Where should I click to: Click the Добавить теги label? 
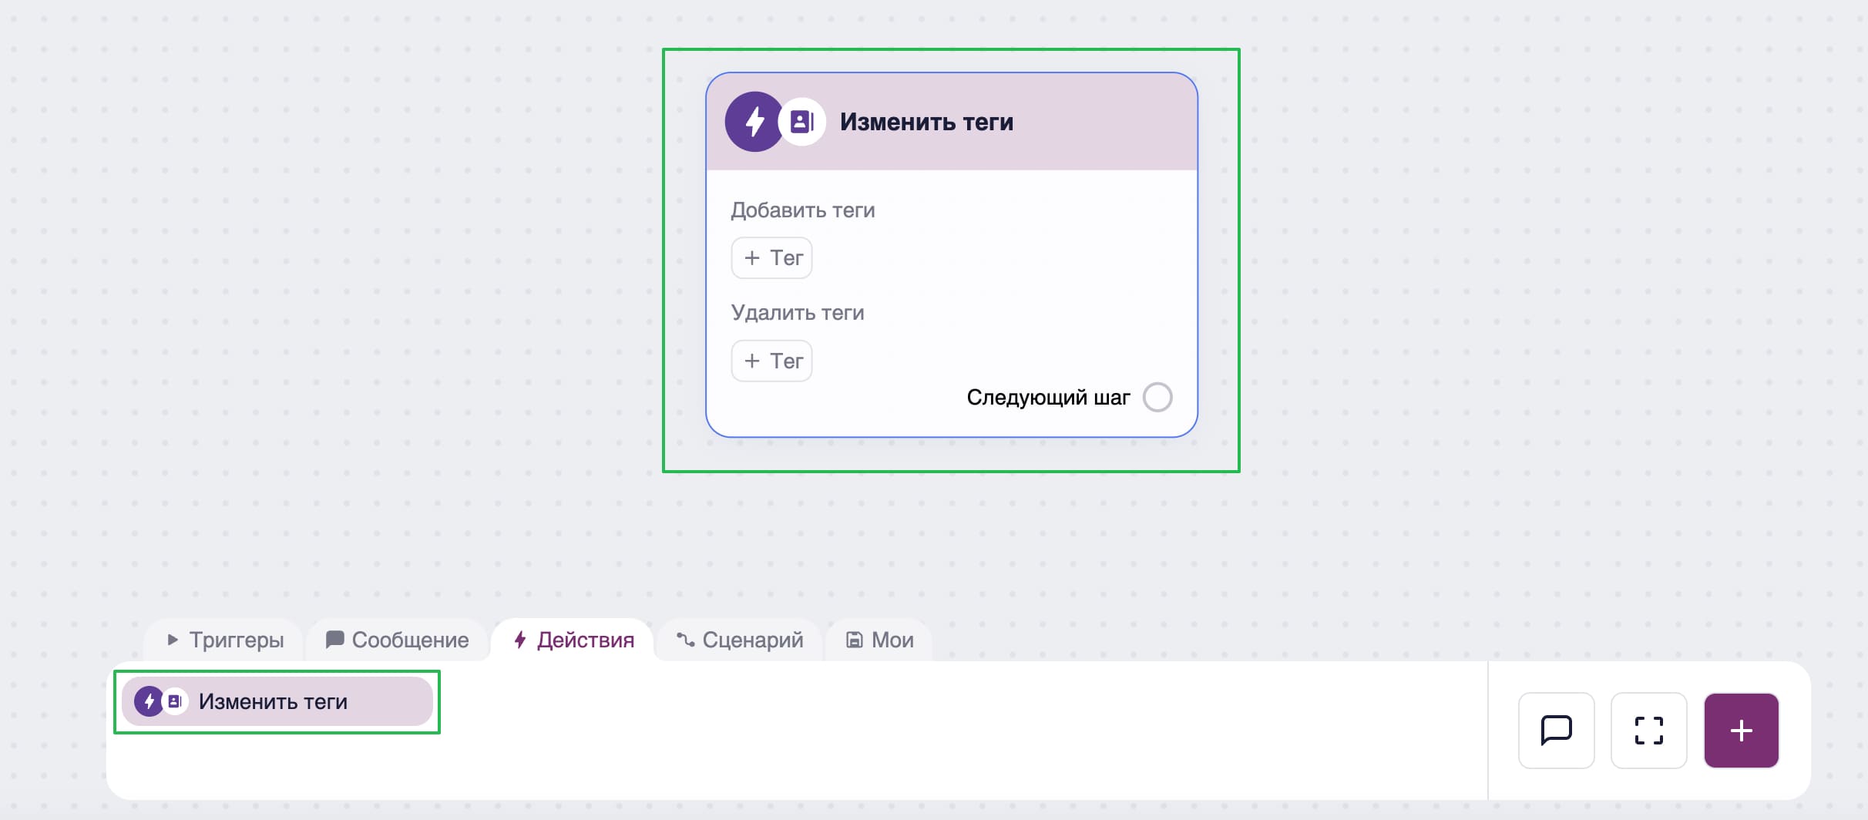[x=803, y=210]
